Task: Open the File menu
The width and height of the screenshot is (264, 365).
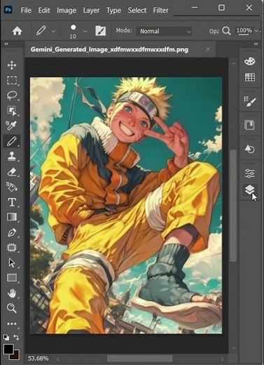Action: click(x=26, y=11)
